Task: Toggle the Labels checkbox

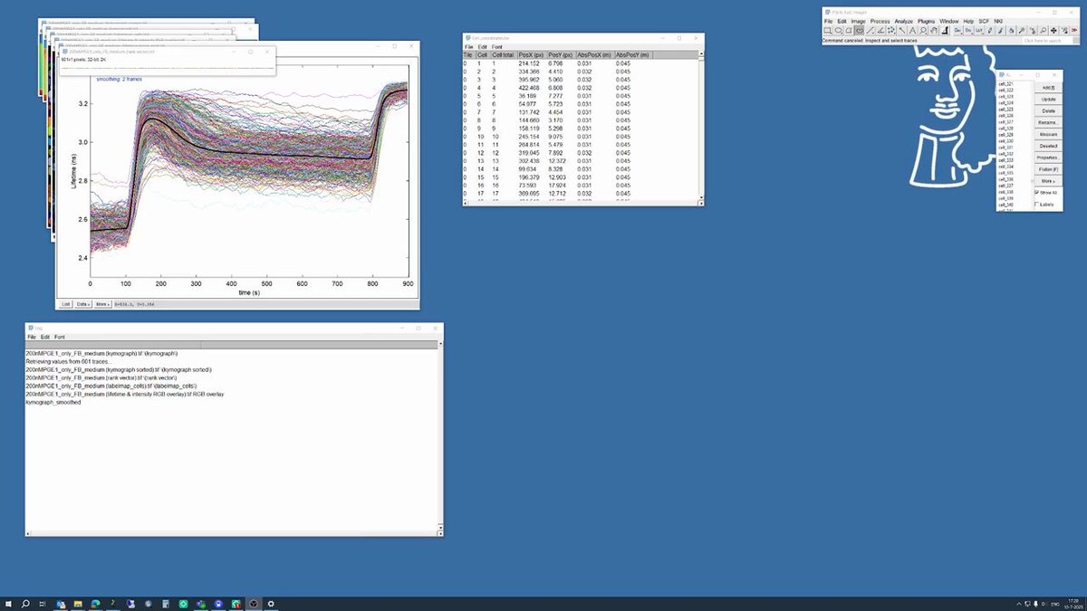Action: pos(1036,204)
